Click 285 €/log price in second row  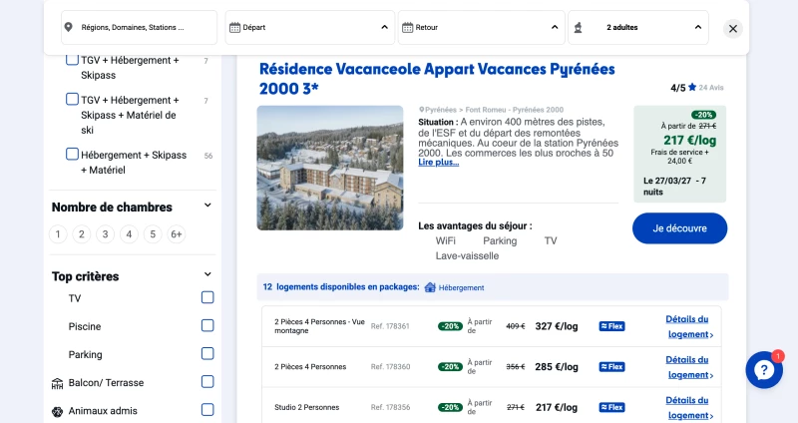557,366
